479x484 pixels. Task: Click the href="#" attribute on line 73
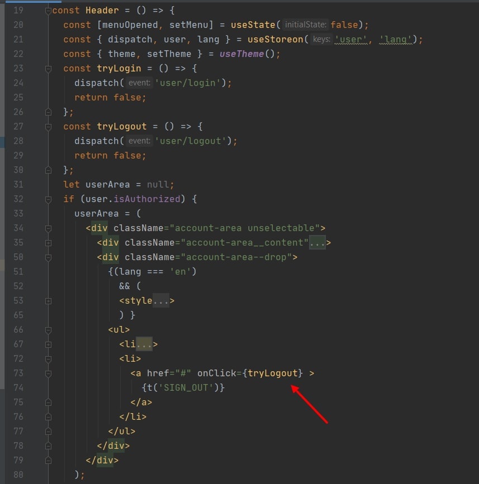pyautogui.click(x=169, y=373)
